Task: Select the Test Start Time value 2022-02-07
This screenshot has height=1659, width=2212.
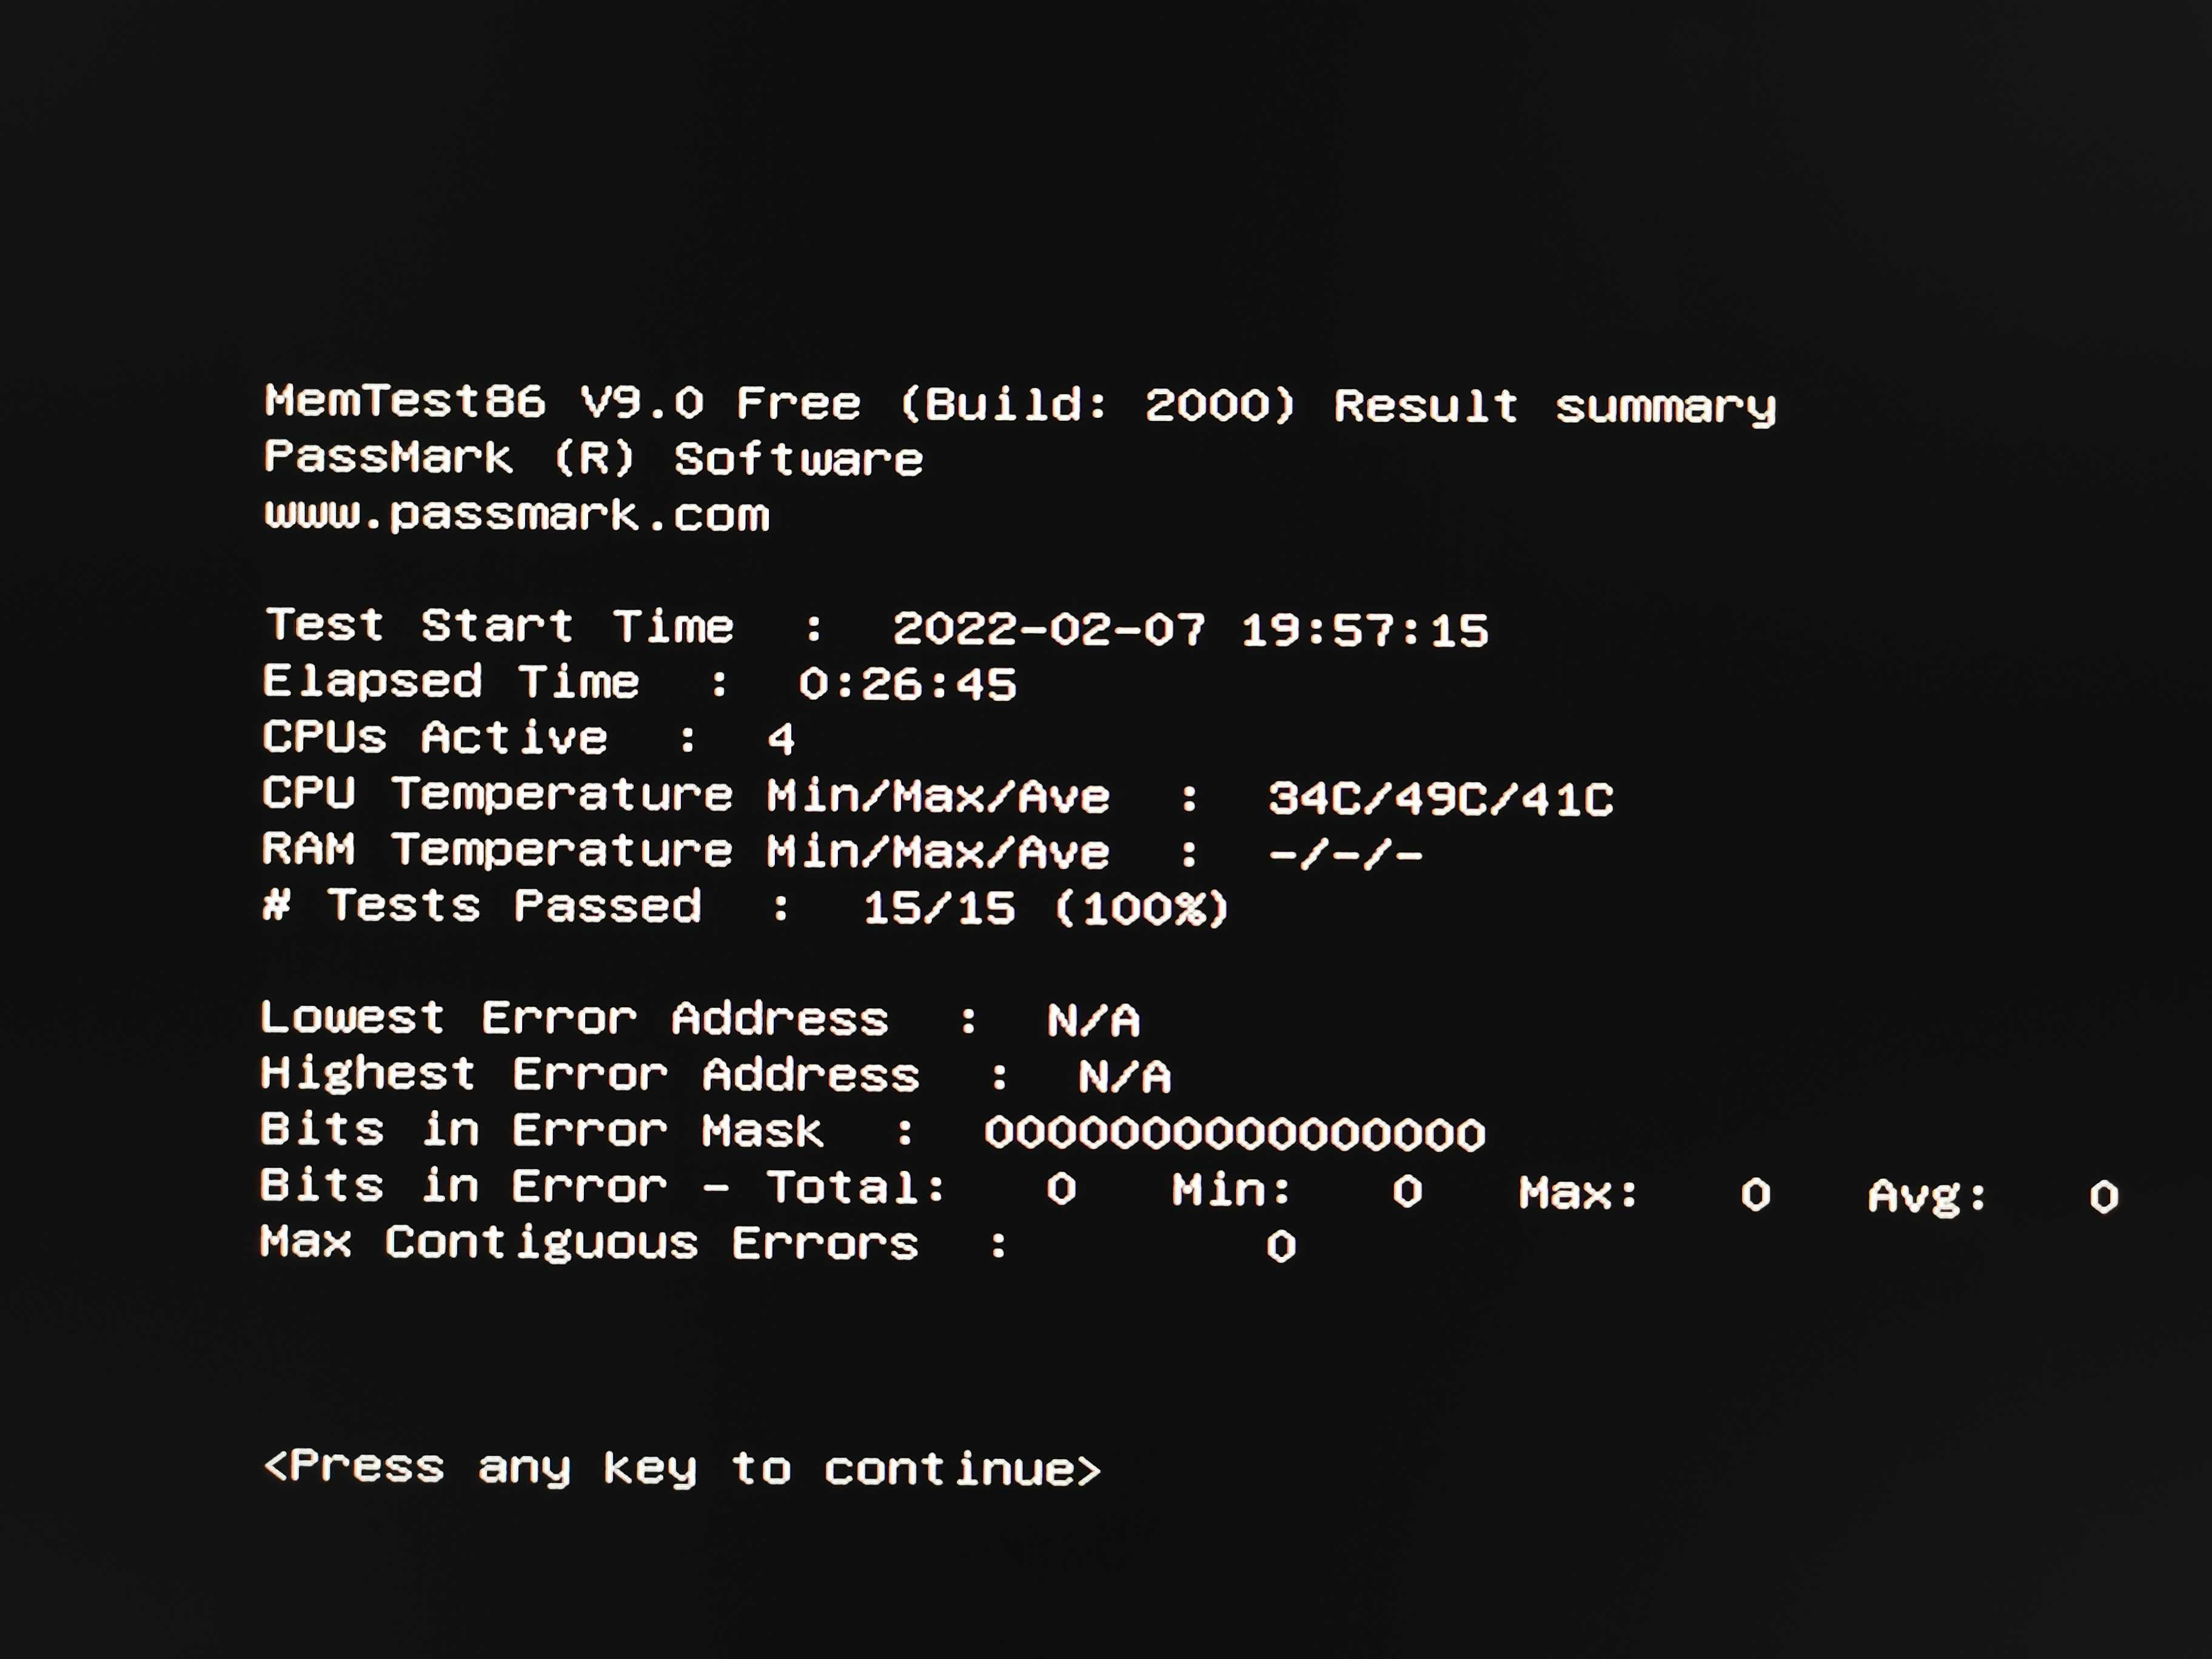Action: tap(1049, 629)
